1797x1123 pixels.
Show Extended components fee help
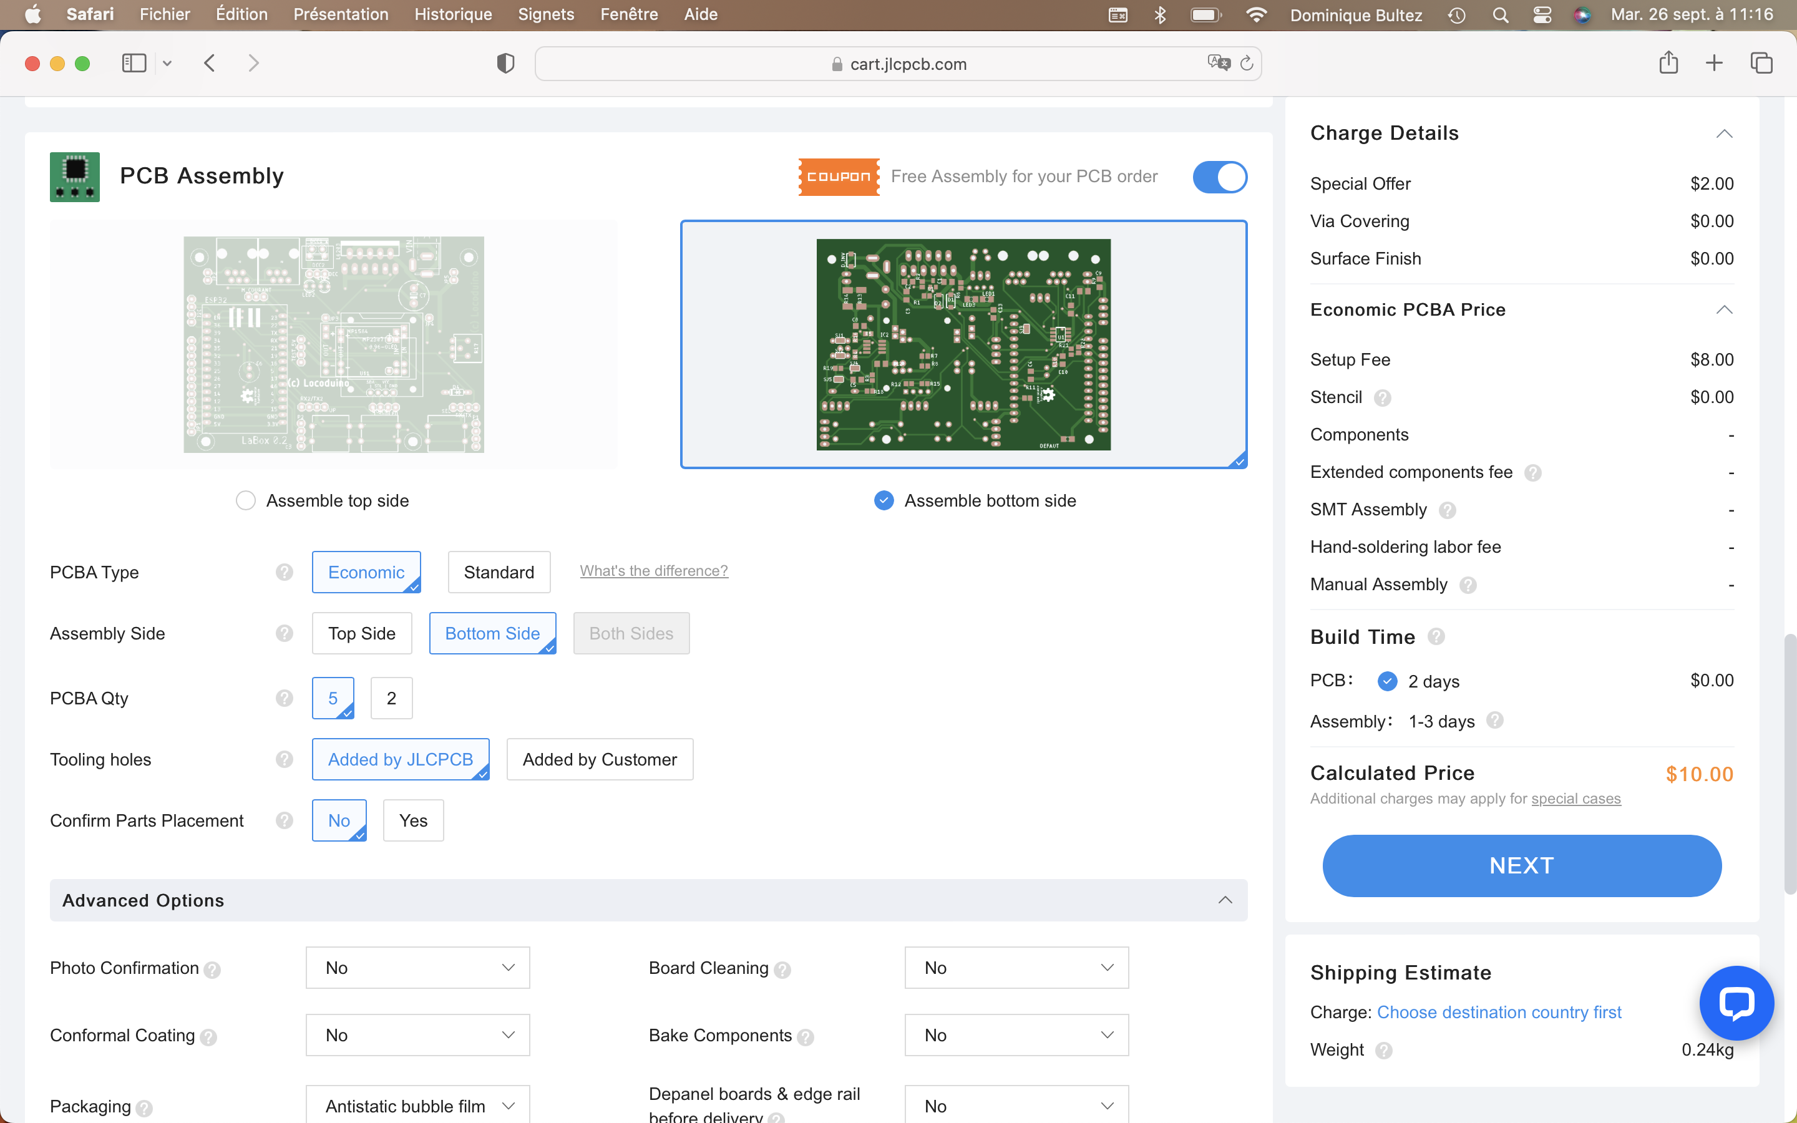coord(1532,473)
